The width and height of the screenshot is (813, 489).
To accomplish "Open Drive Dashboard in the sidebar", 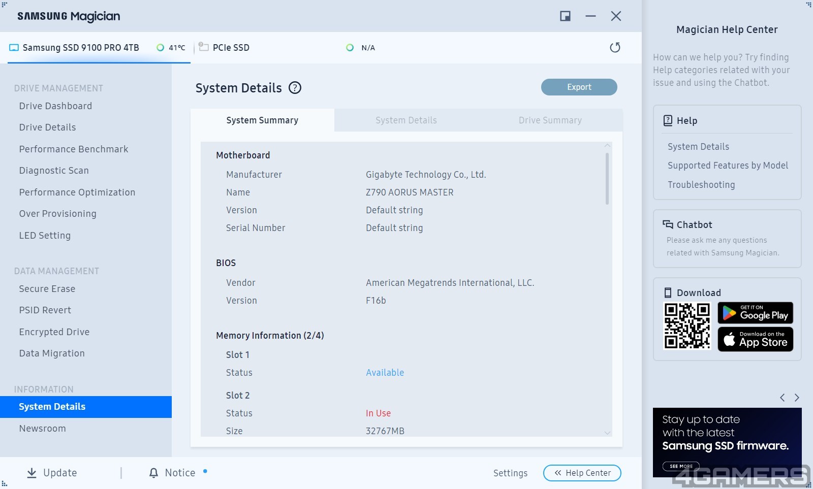I will (x=55, y=106).
